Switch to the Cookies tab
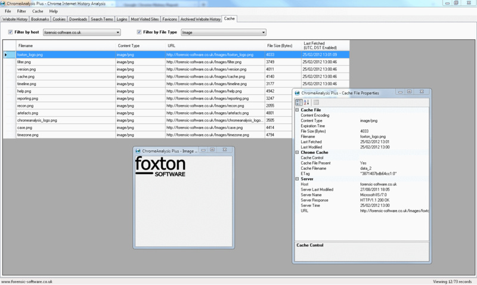 pyautogui.click(x=59, y=19)
